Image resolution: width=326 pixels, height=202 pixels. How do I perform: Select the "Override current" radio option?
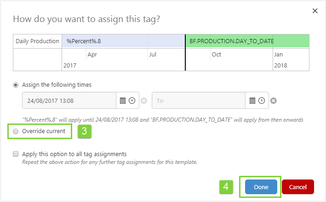pos(17,131)
